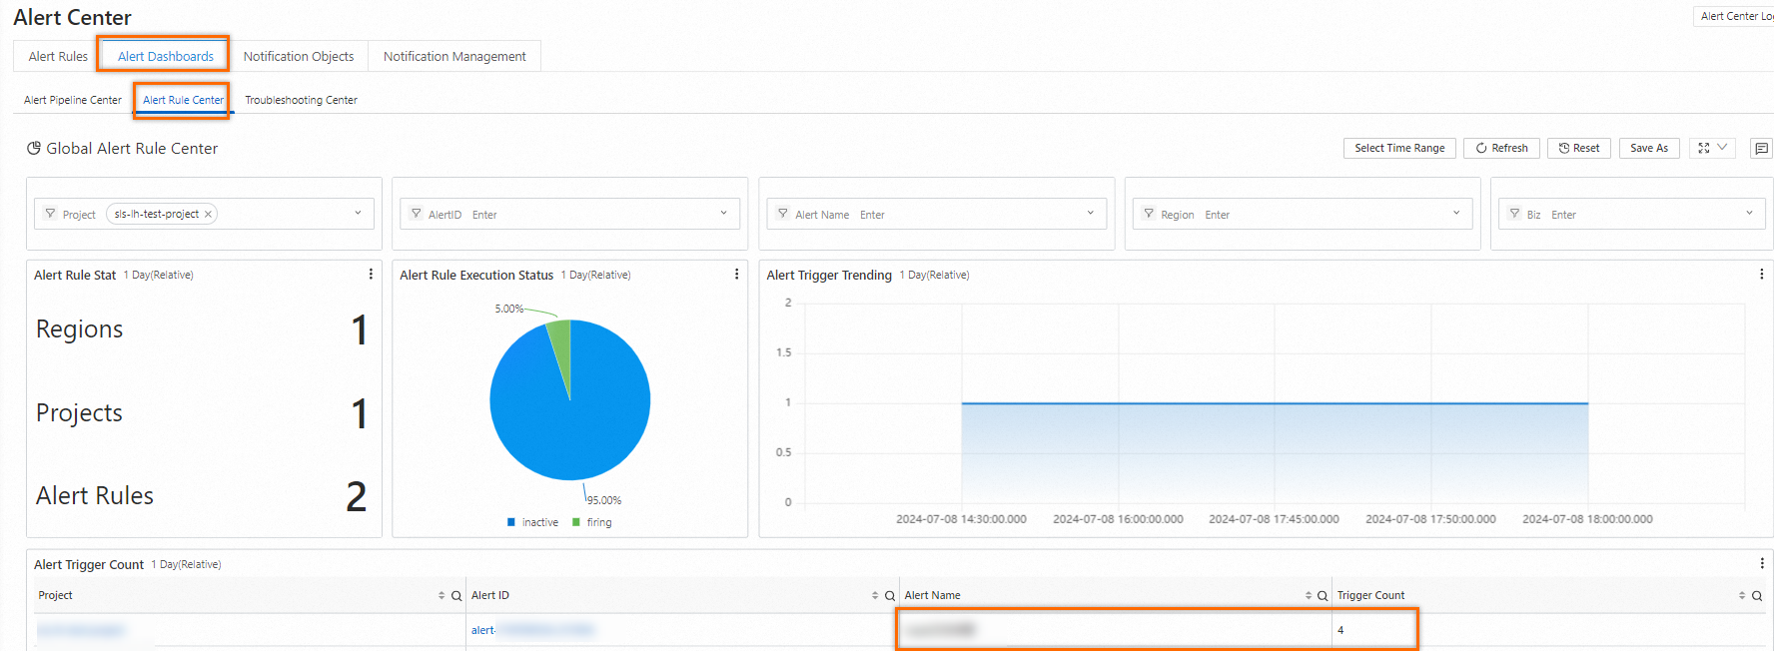Sort the Trigger Count column
This screenshot has width=1774, height=651.
click(1742, 596)
